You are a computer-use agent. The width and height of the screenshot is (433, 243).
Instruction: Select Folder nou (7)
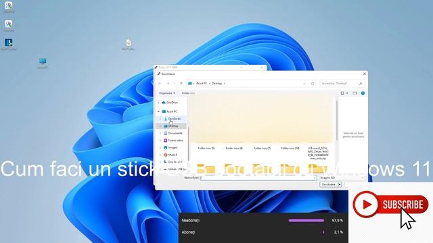tap(262, 148)
